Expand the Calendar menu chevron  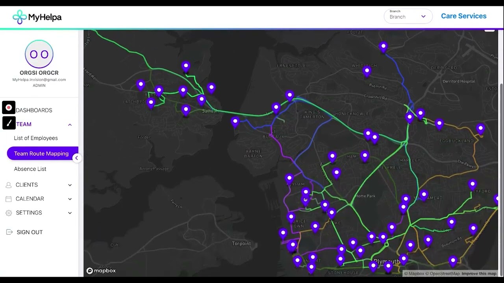(70, 199)
